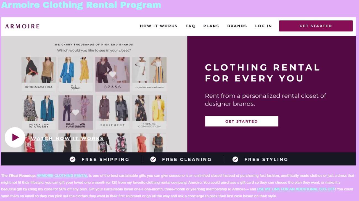Open the Armoire Clothing Rental text link

[x=62, y=175]
